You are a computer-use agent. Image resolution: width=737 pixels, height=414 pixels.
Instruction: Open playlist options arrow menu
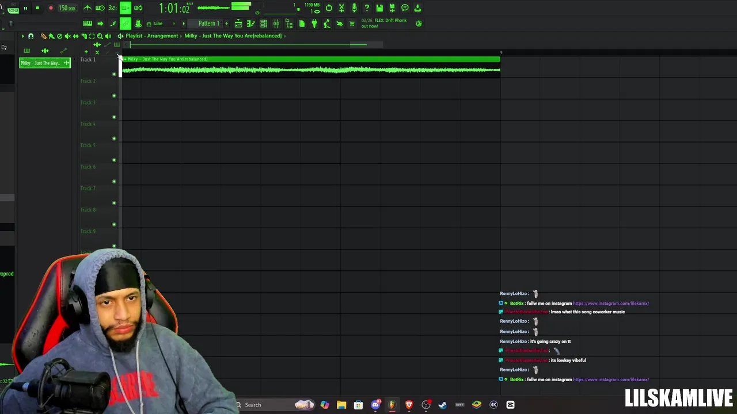click(x=23, y=36)
